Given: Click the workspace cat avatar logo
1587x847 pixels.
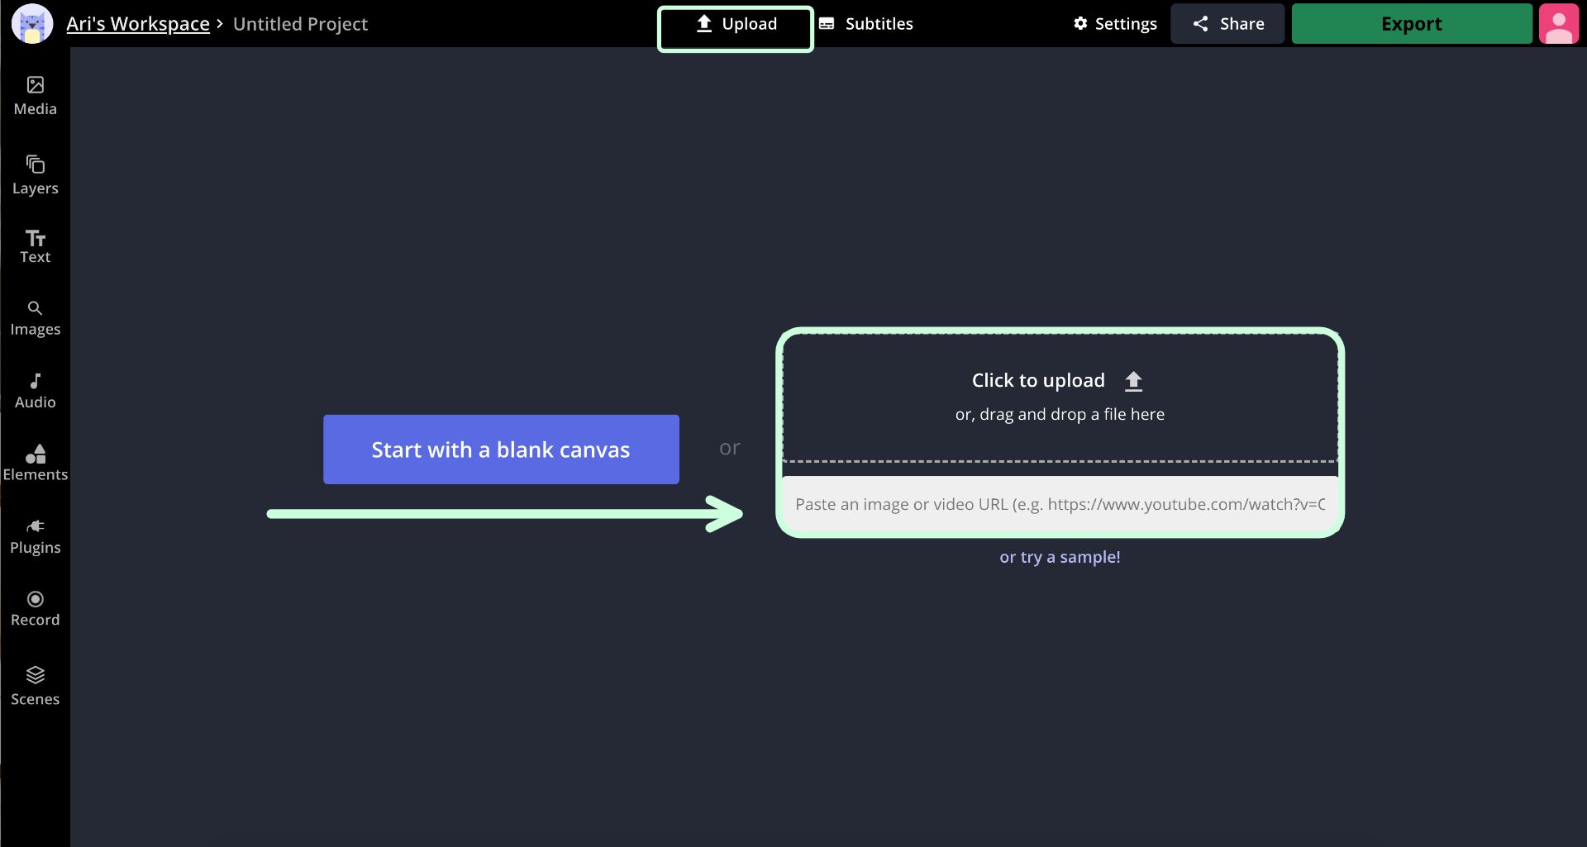Looking at the screenshot, I should tap(32, 24).
